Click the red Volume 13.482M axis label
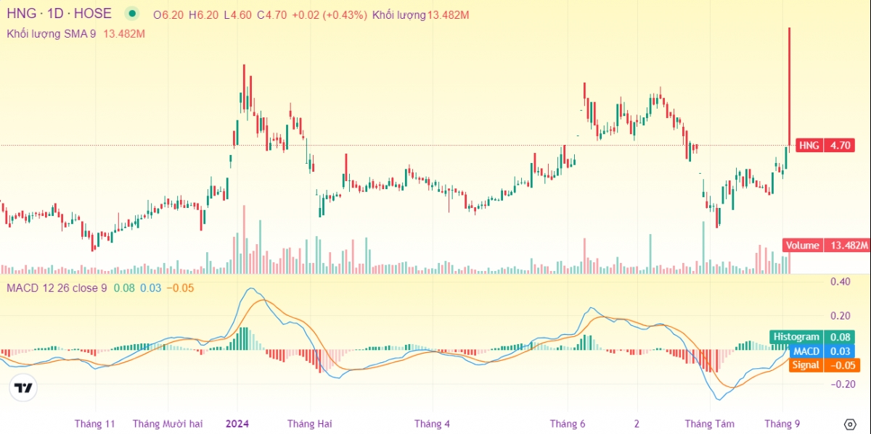The height and width of the screenshot is (434, 871). (x=825, y=246)
